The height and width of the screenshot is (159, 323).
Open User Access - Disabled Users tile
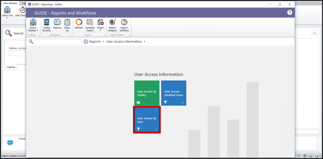pos(174,93)
